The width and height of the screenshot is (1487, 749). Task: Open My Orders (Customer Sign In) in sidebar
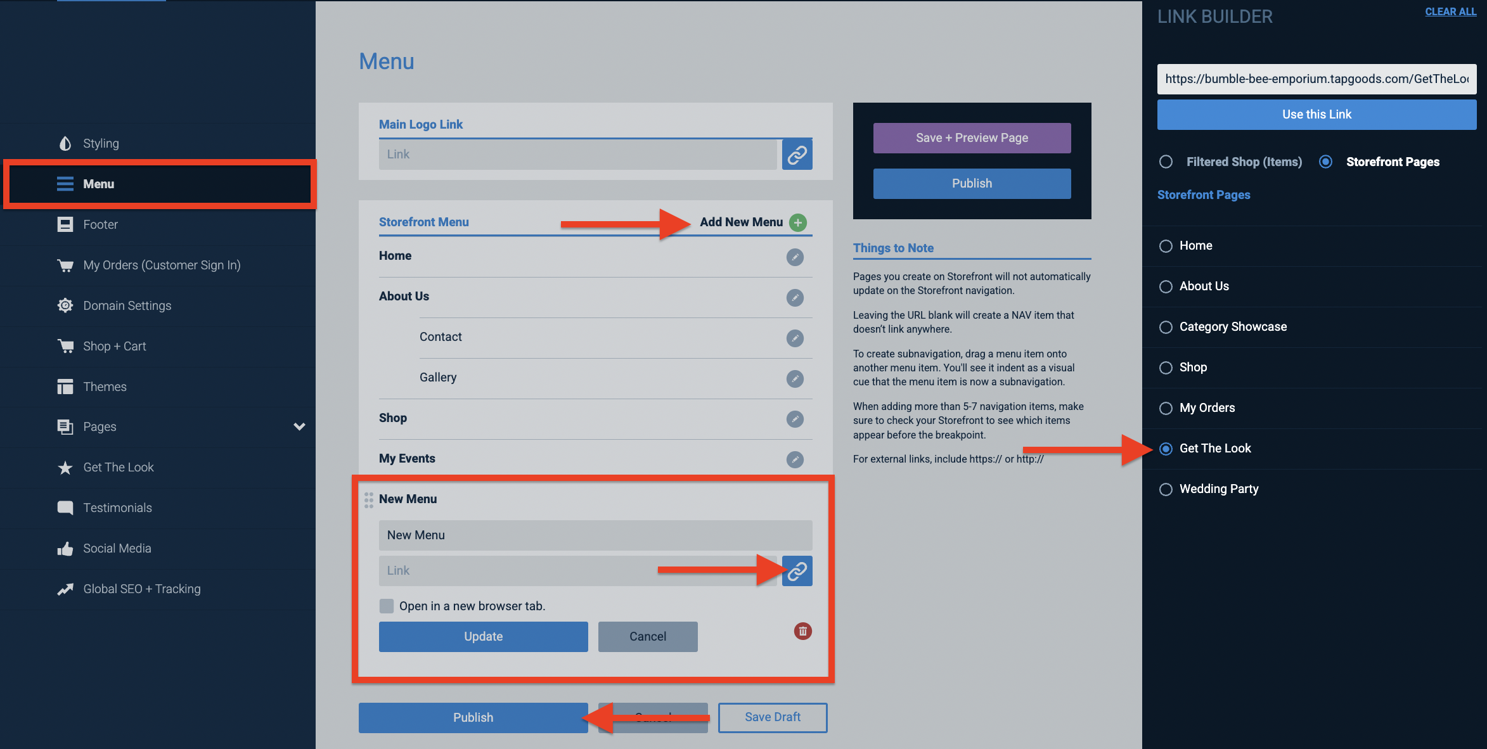[x=158, y=265]
